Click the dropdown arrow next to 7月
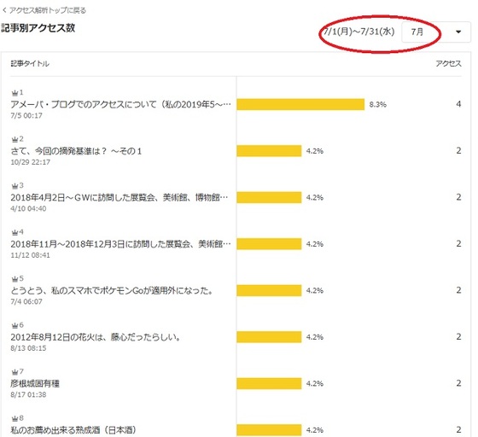The image size is (478, 437). point(458,32)
